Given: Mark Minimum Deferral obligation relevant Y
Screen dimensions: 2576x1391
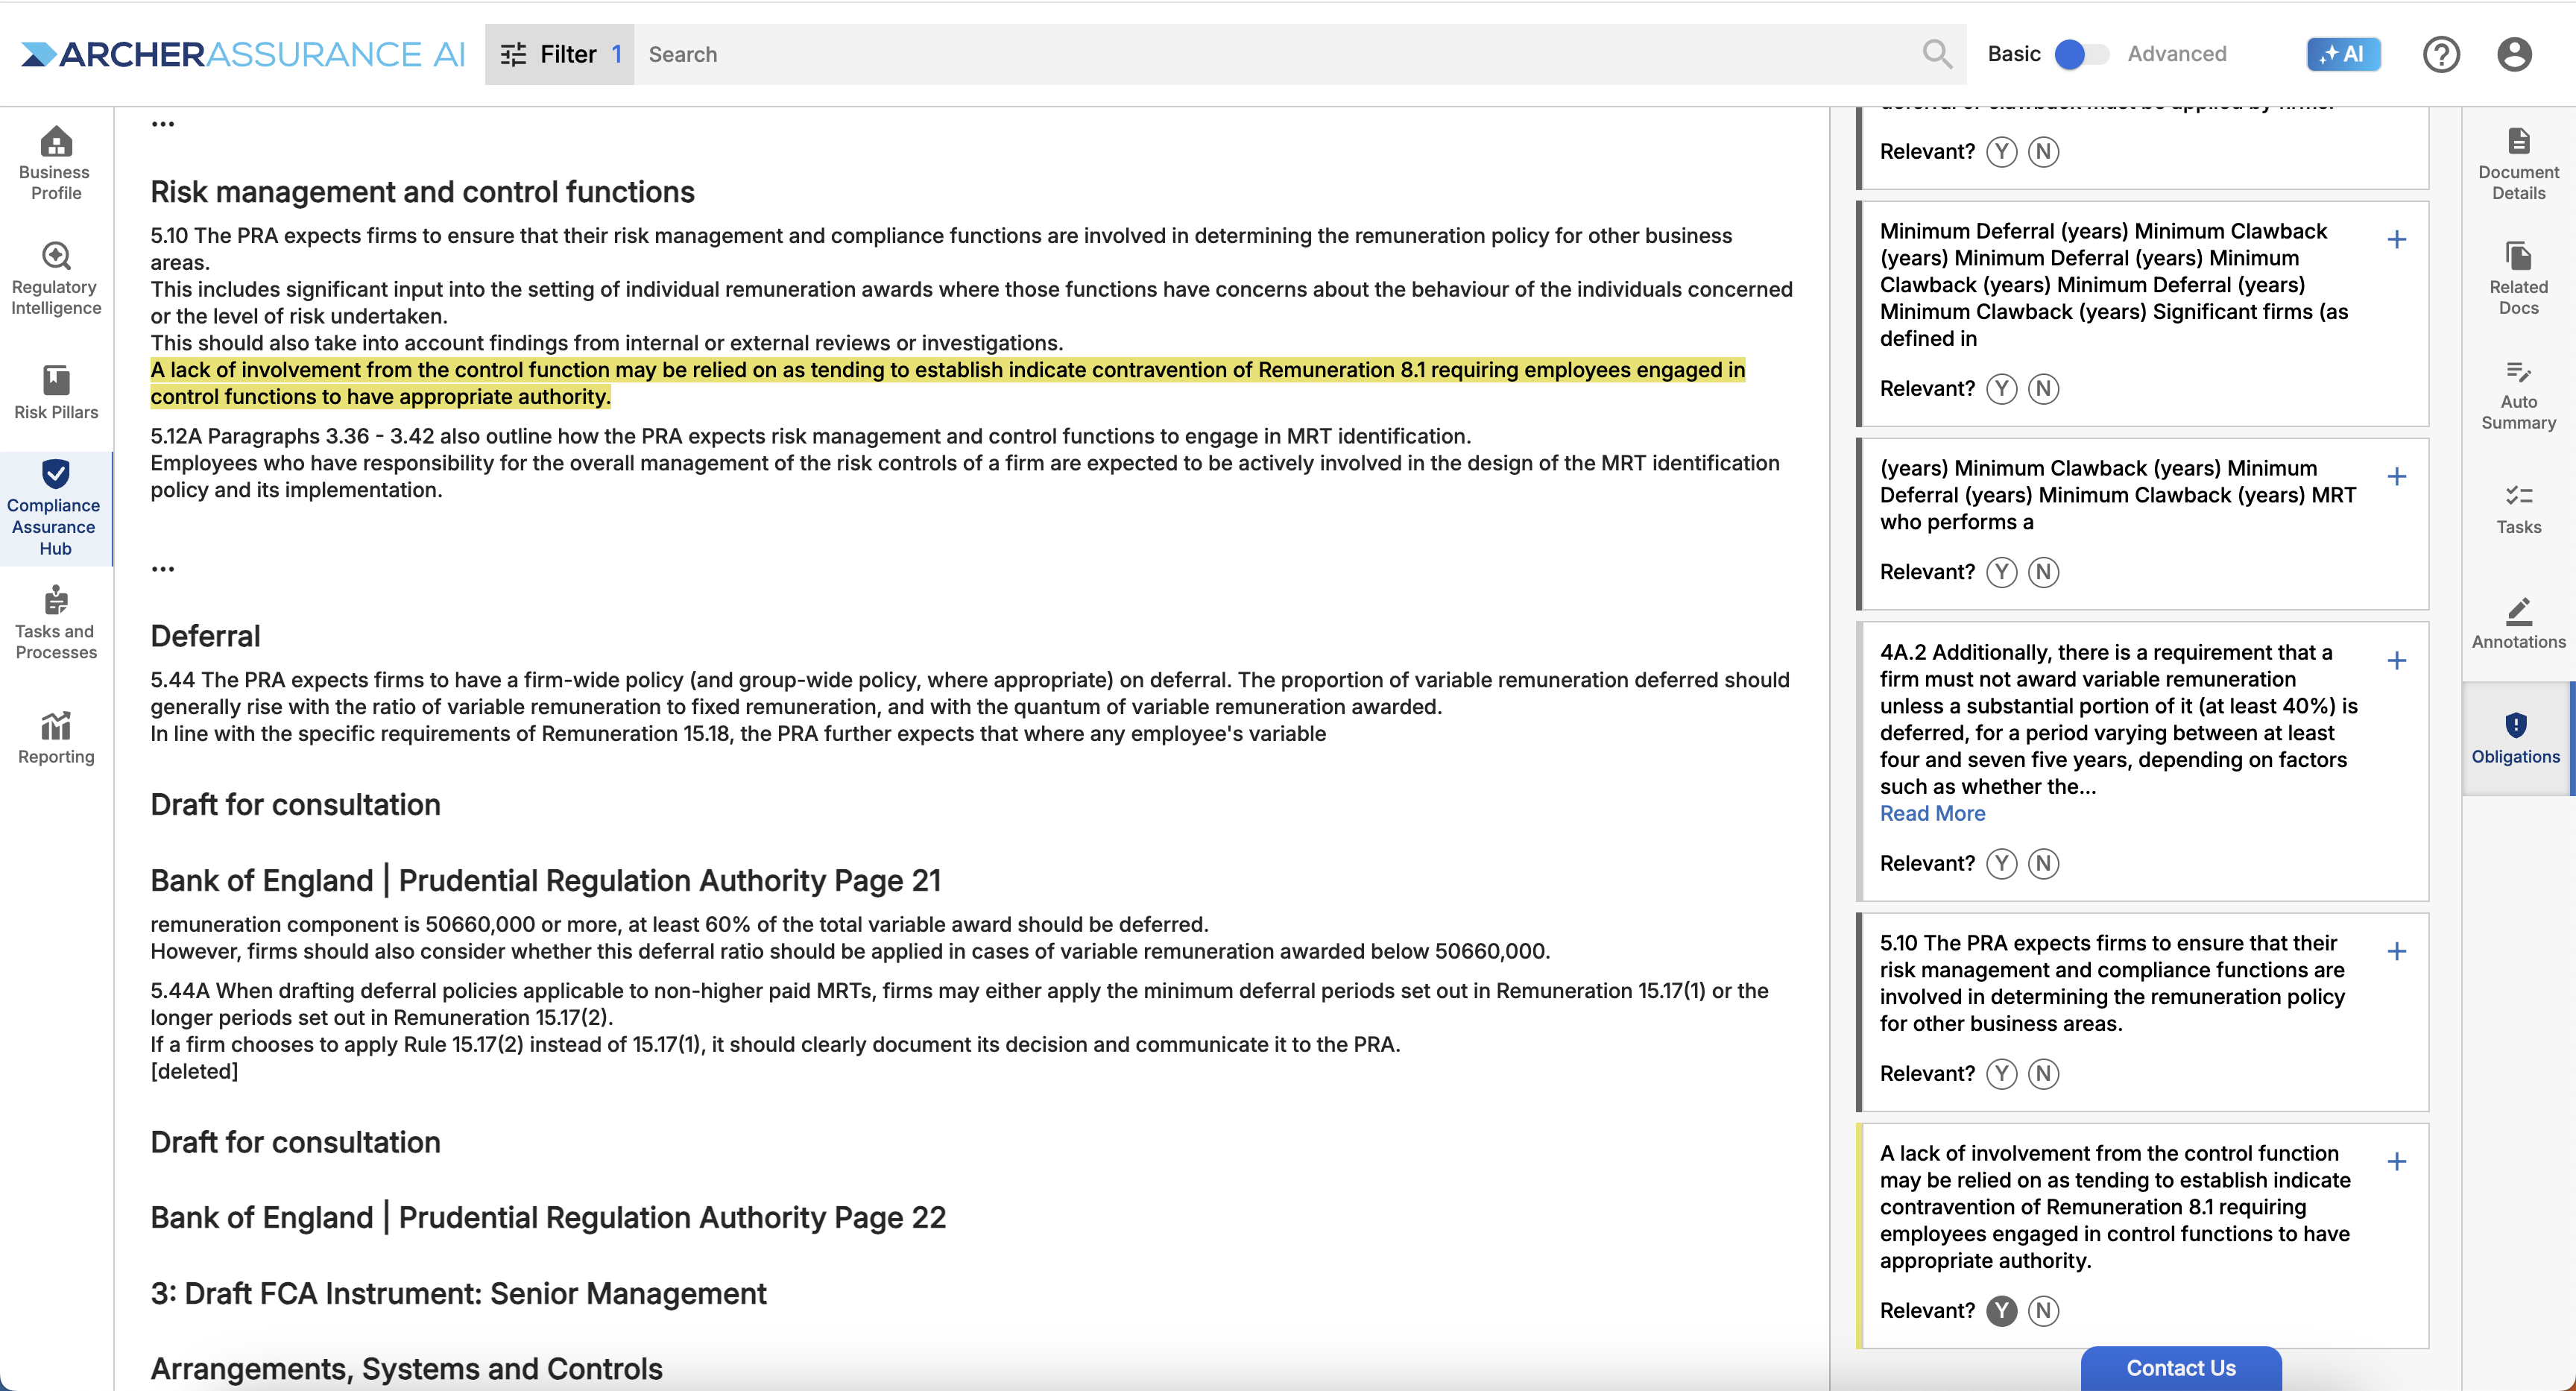Looking at the screenshot, I should [2001, 389].
